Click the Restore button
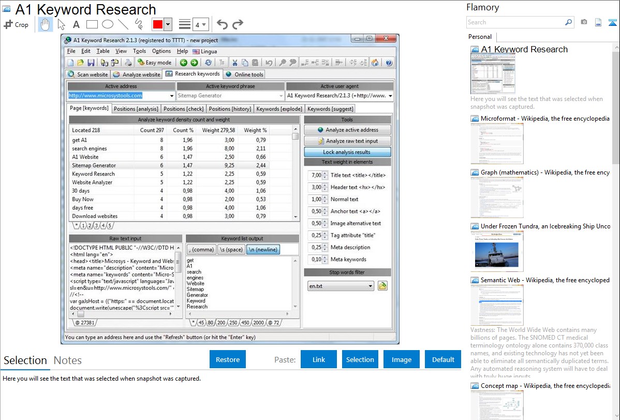Viewport: 620px width, 420px height. [x=228, y=359]
